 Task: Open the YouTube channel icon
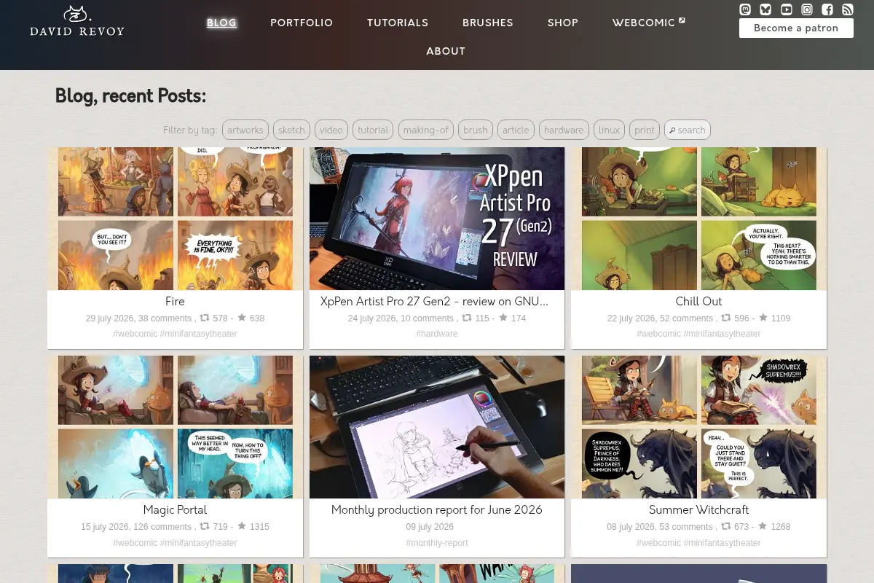tap(786, 9)
